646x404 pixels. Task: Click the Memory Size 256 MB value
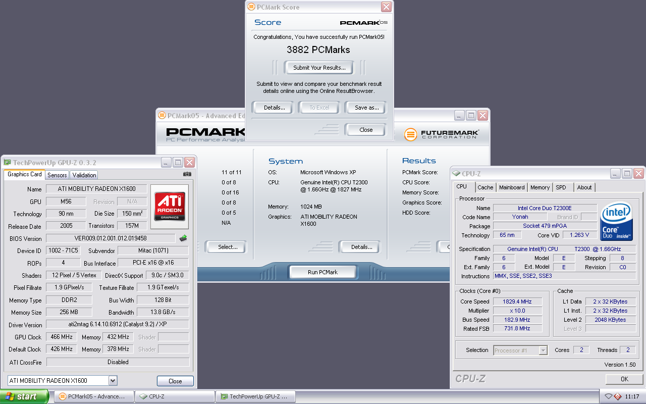69,312
